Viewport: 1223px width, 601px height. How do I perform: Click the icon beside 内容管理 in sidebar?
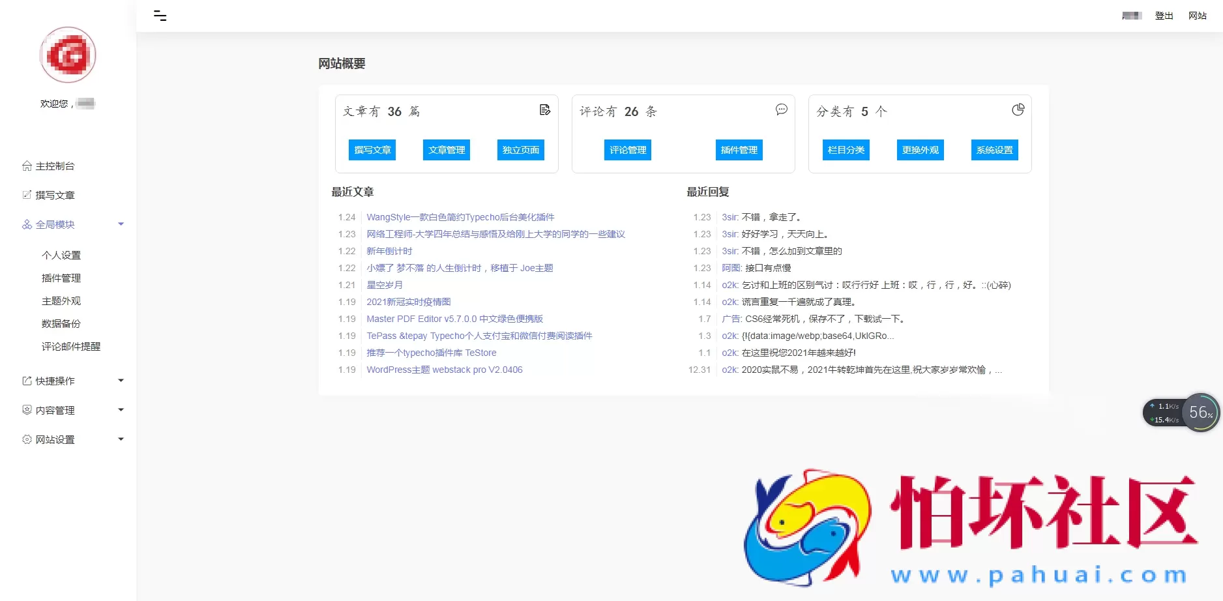click(27, 410)
